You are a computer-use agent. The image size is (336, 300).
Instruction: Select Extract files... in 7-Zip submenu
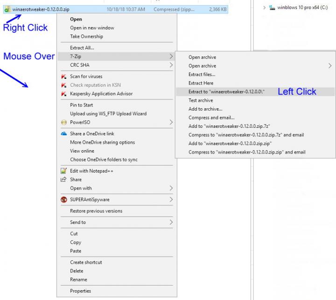(x=202, y=75)
